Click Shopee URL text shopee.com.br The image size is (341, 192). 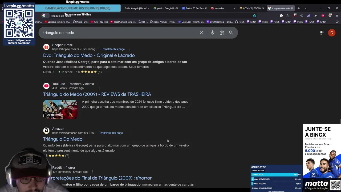coord(75,49)
